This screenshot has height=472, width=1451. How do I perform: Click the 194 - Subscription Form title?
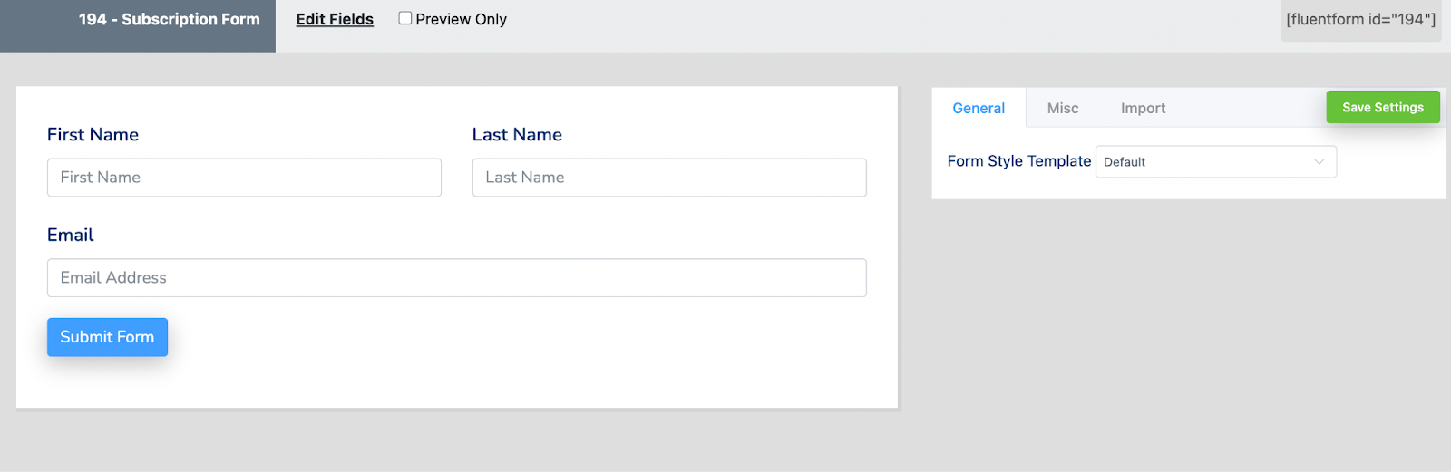[169, 19]
